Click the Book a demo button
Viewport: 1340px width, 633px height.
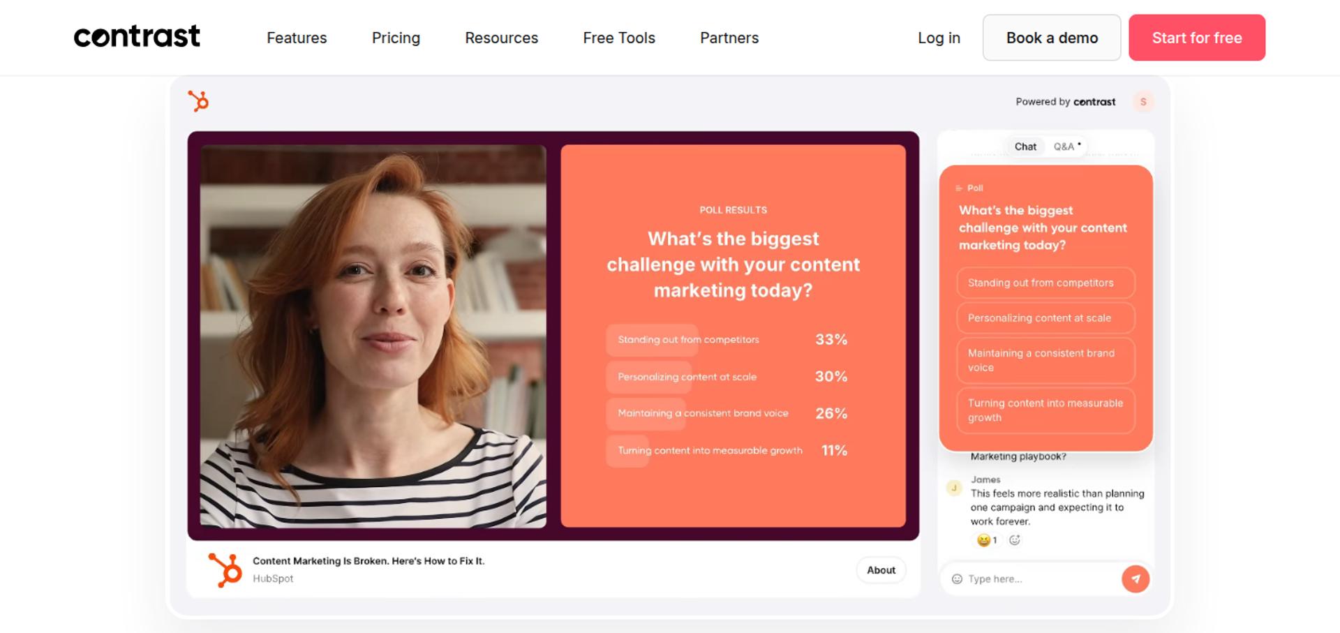click(1052, 38)
